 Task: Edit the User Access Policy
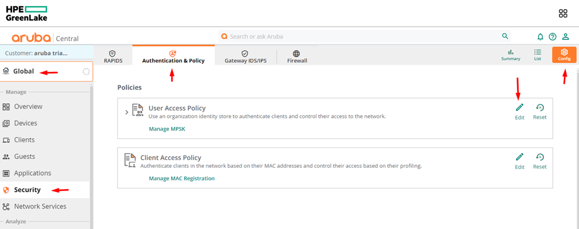tap(520, 112)
